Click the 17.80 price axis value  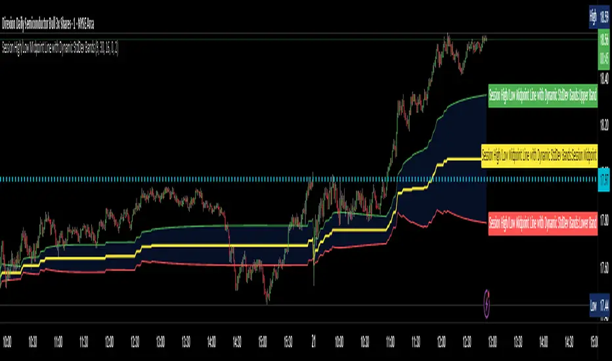(x=604, y=221)
